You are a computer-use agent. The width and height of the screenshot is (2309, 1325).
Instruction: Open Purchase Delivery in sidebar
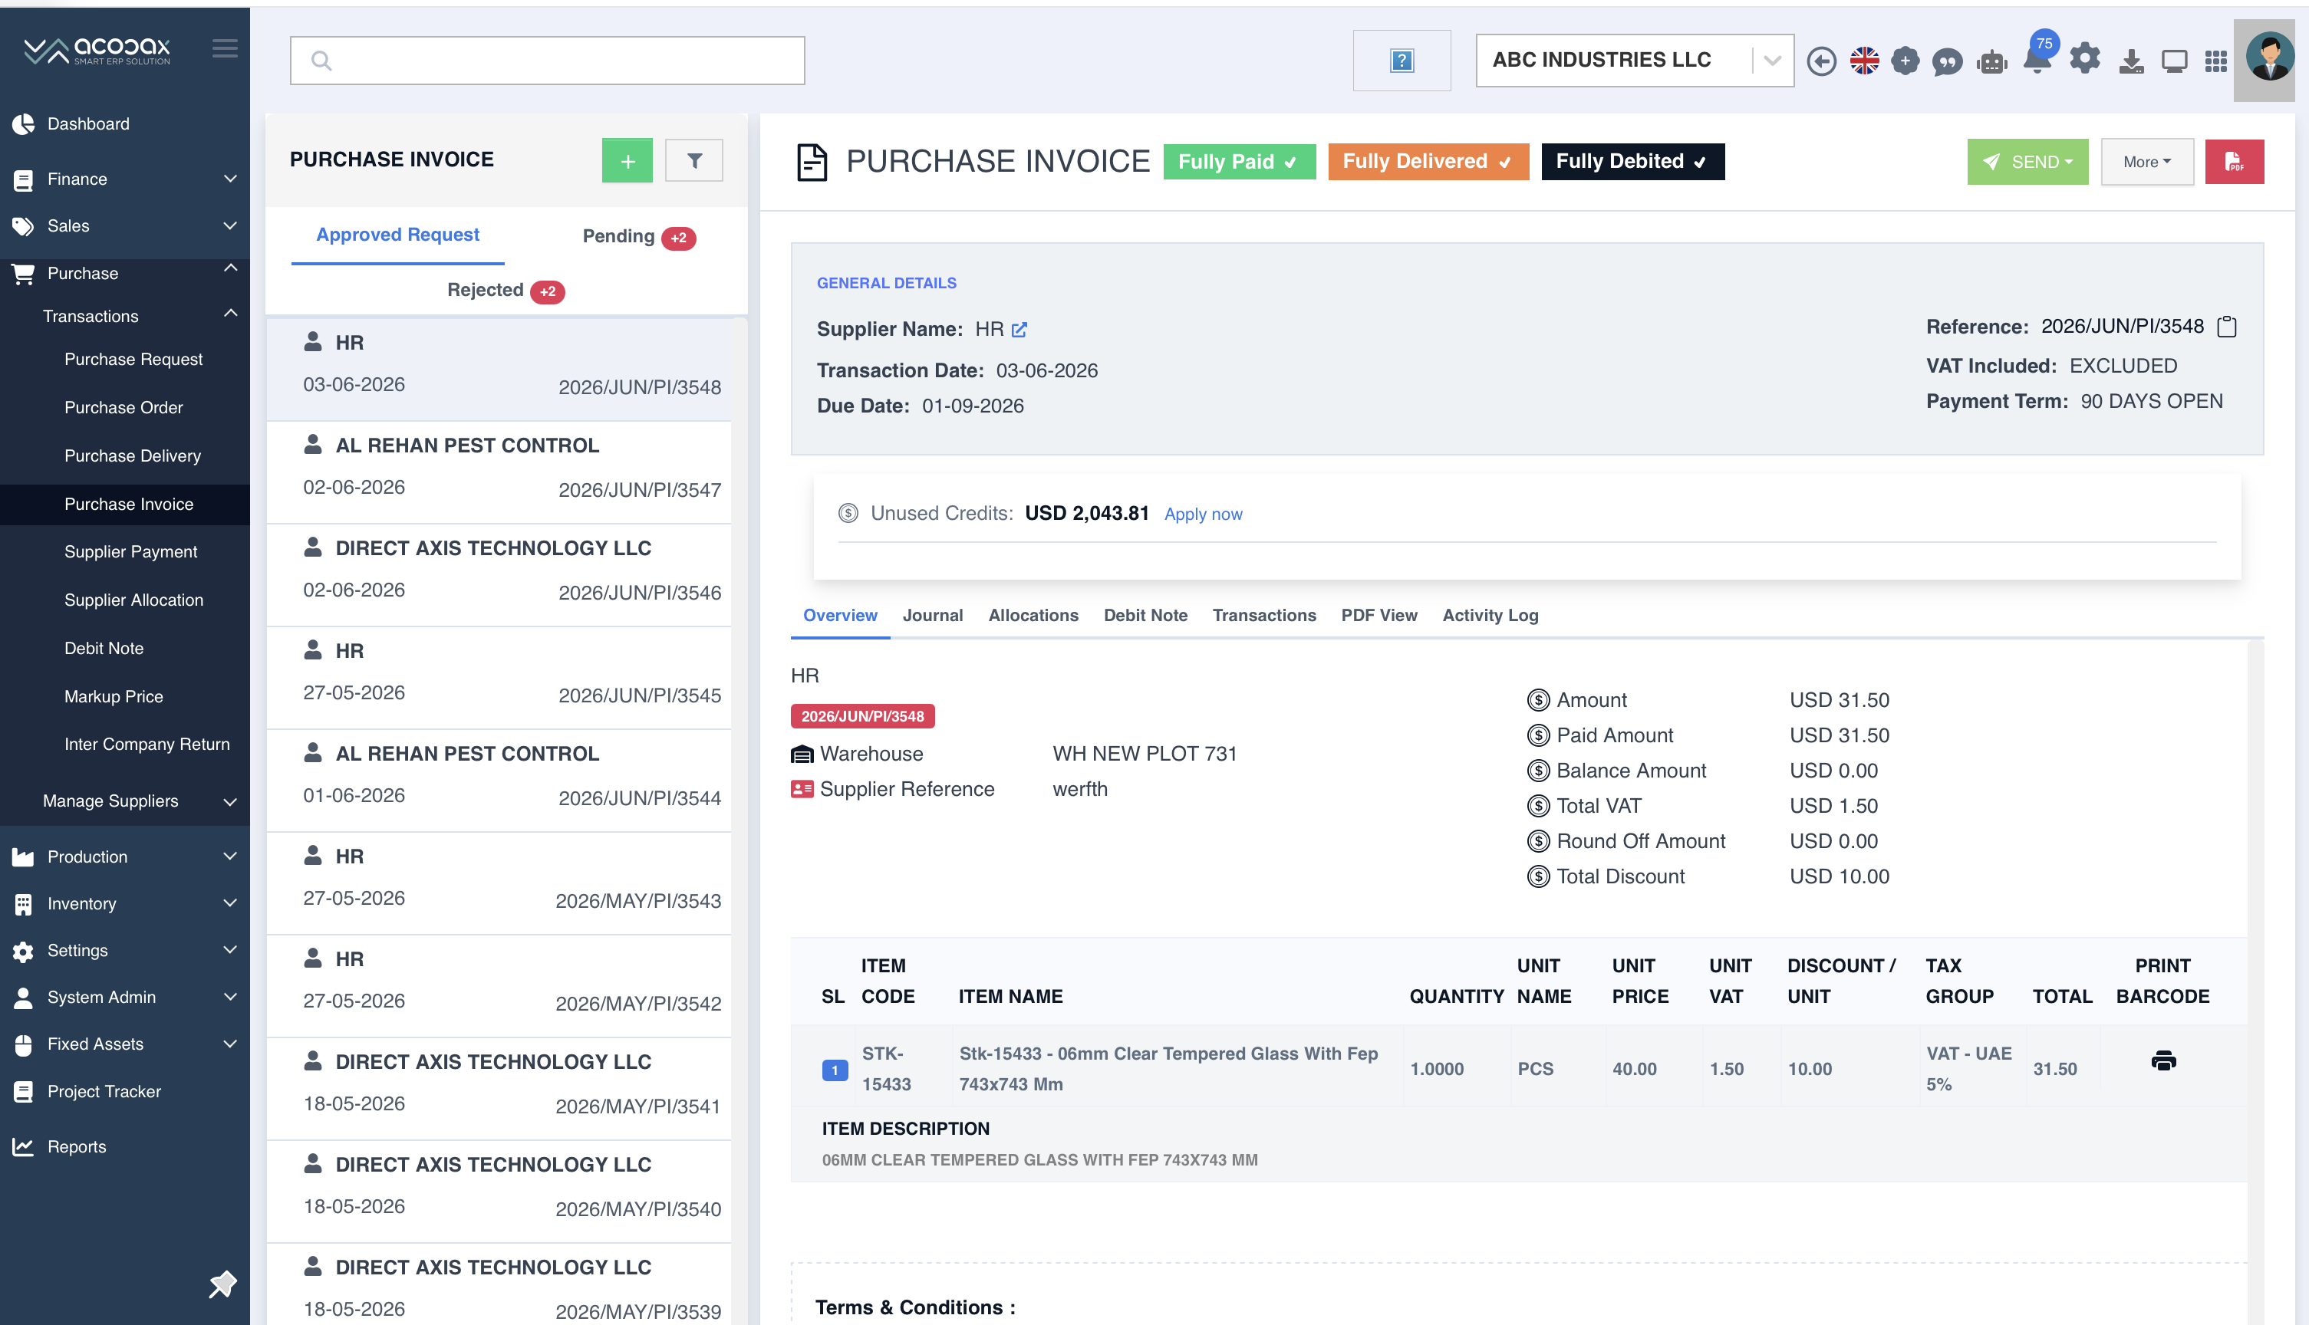[133, 456]
